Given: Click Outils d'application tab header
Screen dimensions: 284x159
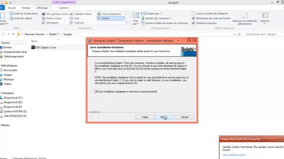Looking at the screenshot, I should tap(64, 2).
